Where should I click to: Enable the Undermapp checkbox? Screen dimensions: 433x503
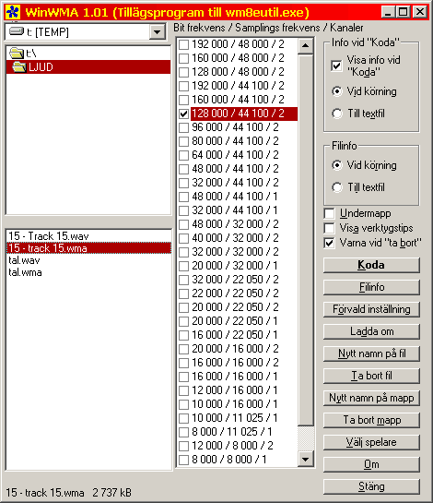tap(329, 213)
